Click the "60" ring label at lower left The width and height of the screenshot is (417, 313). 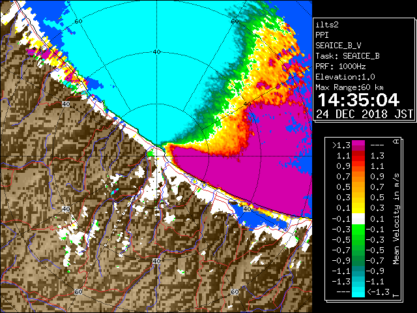click(x=78, y=292)
